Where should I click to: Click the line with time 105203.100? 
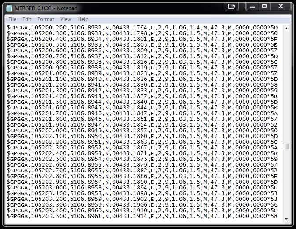[x=143, y=193]
